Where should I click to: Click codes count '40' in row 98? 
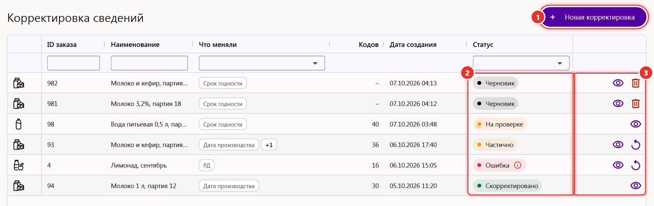point(375,124)
